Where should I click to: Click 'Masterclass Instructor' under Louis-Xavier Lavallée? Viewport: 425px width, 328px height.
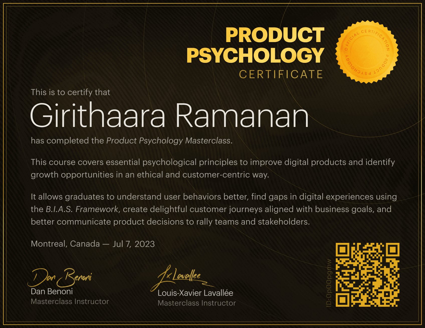coord(196,303)
